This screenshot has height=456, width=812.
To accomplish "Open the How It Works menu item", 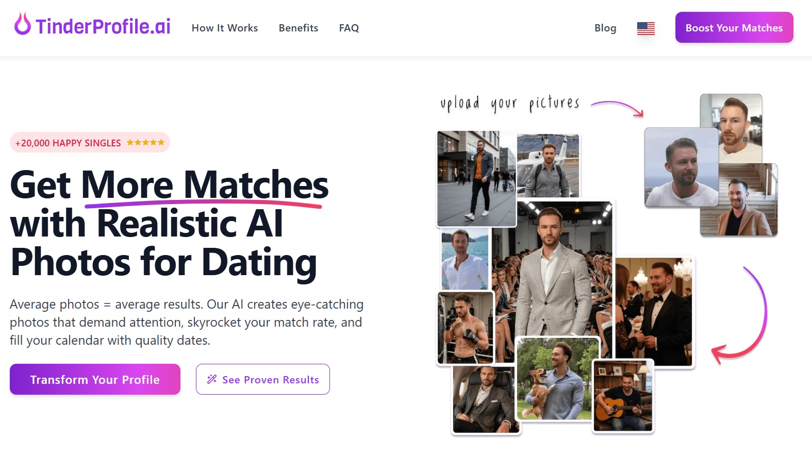I will click(225, 28).
